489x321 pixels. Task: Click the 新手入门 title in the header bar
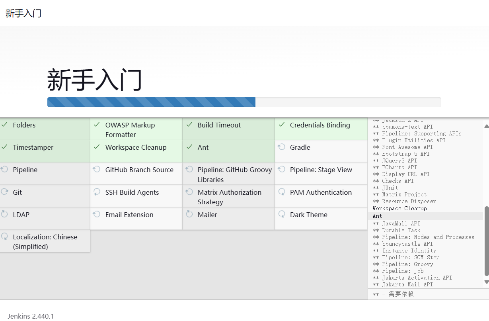[23, 13]
